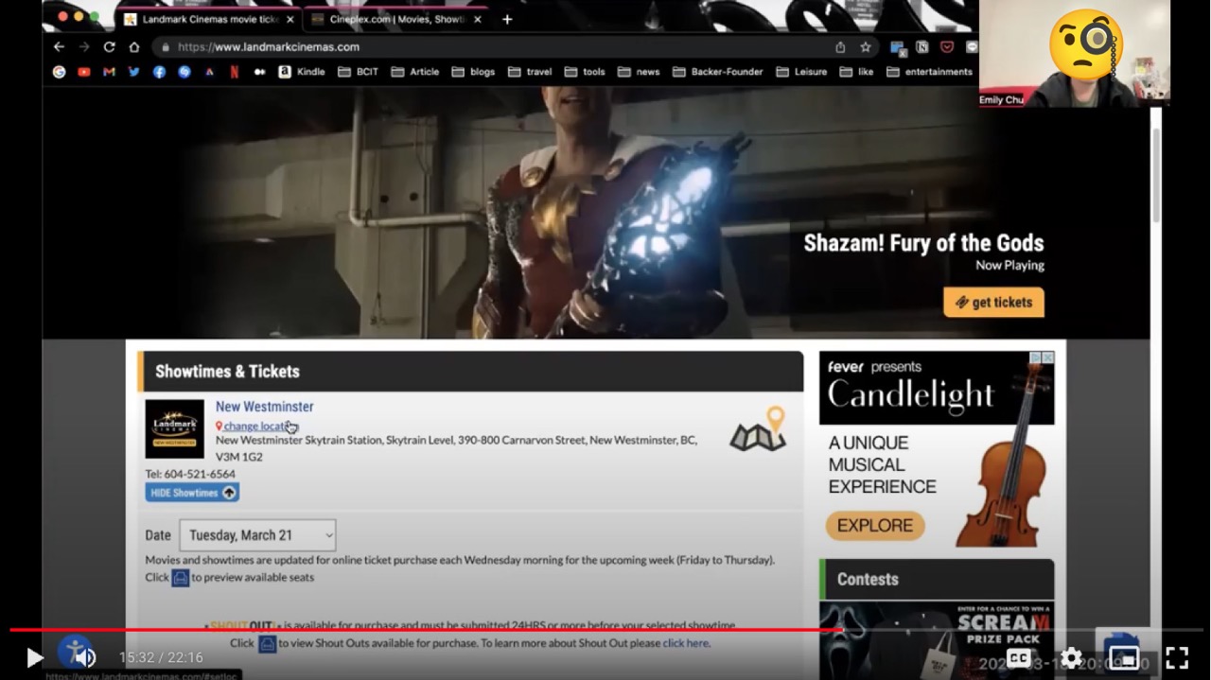Click the yellow get tickets button
Image resolution: width=1211 pixels, height=680 pixels.
click(993, 303)
